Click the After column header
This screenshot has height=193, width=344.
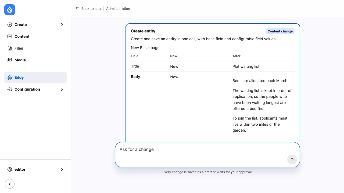click(x=236, y=56)
